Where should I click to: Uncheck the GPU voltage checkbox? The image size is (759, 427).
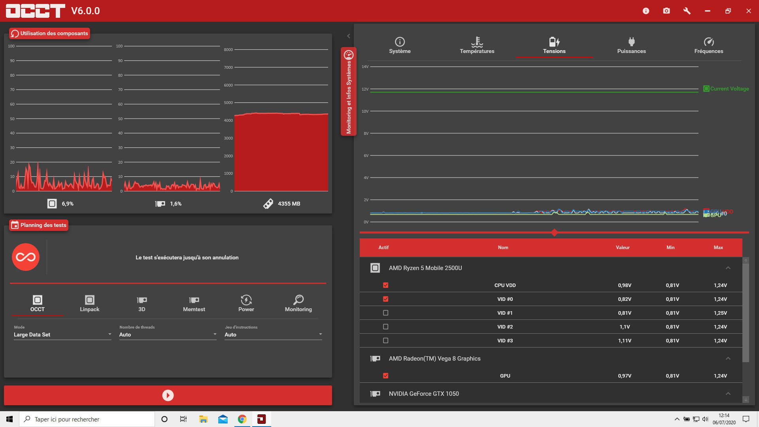click(386, 376)
